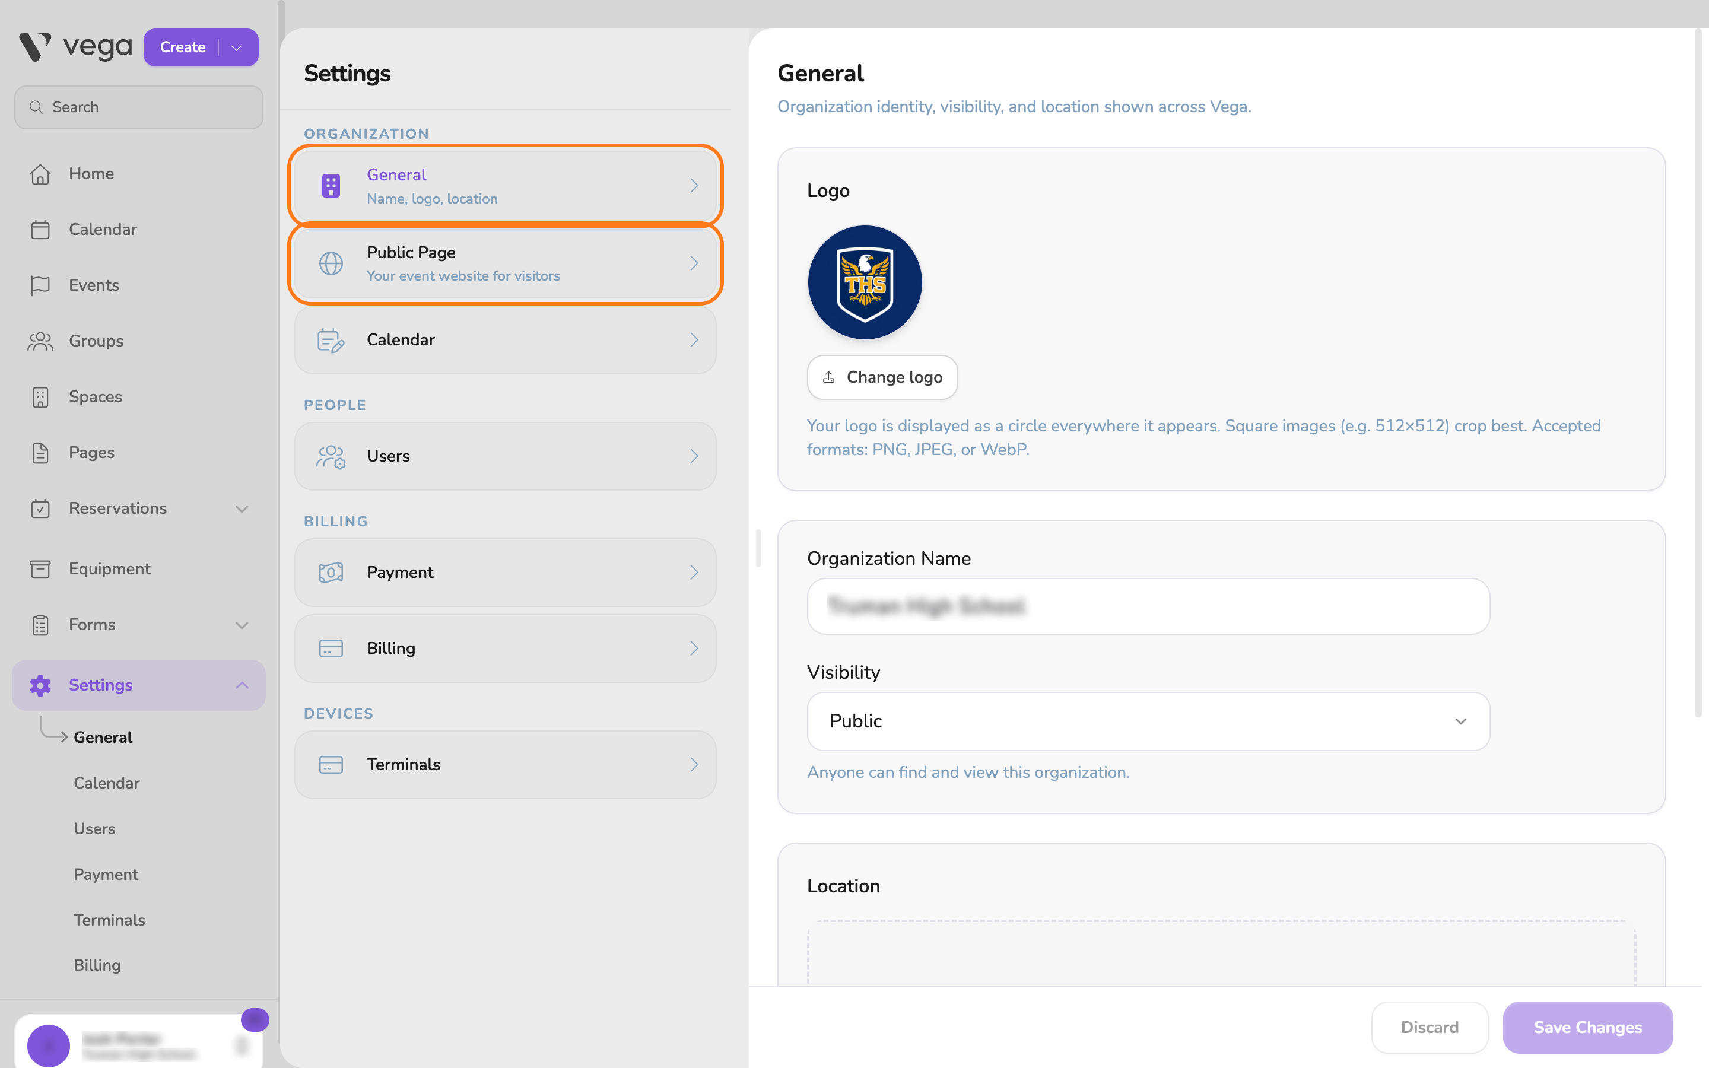This screenshot has width=1709, height=1068.
Task: Open the Create dropdown arrow
Action: 237,47
